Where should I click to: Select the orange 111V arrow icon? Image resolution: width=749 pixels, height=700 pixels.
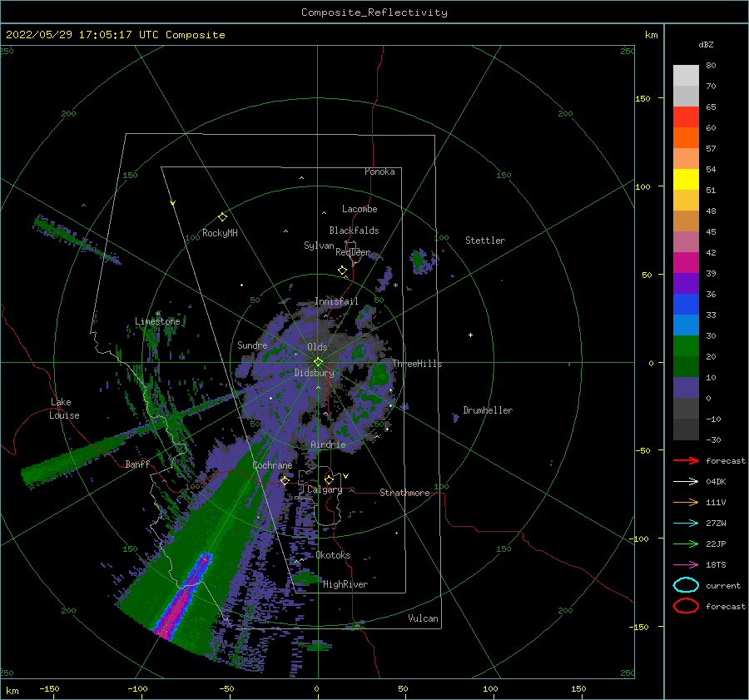tap(686, 502)
